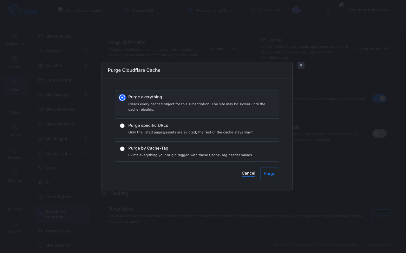This screenshot has width=406, height=253.
Task: Toggle the Layer 7 DDoS attack mode switch
Action: click(x=379, y=133)
